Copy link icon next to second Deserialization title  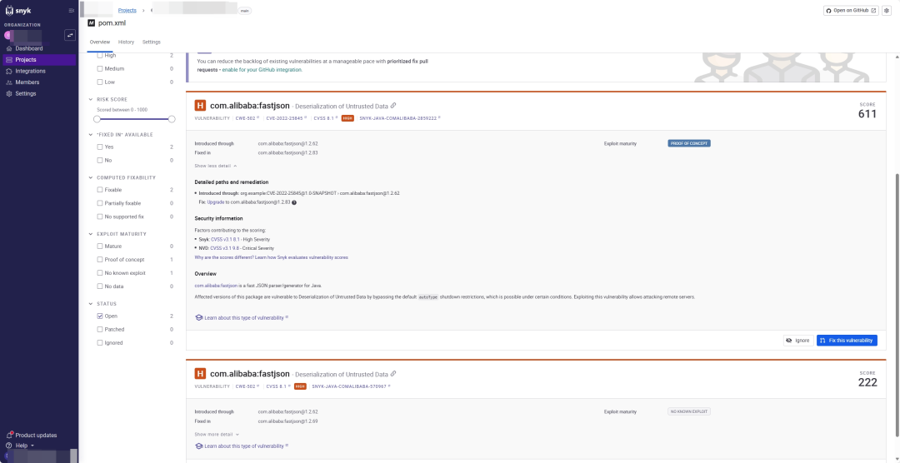coord(393,374)
